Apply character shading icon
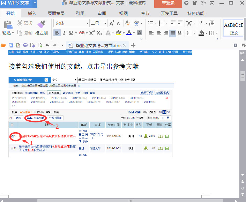Image resolution: width=246 pixels, height=202 pixels. tap(140, 33)
